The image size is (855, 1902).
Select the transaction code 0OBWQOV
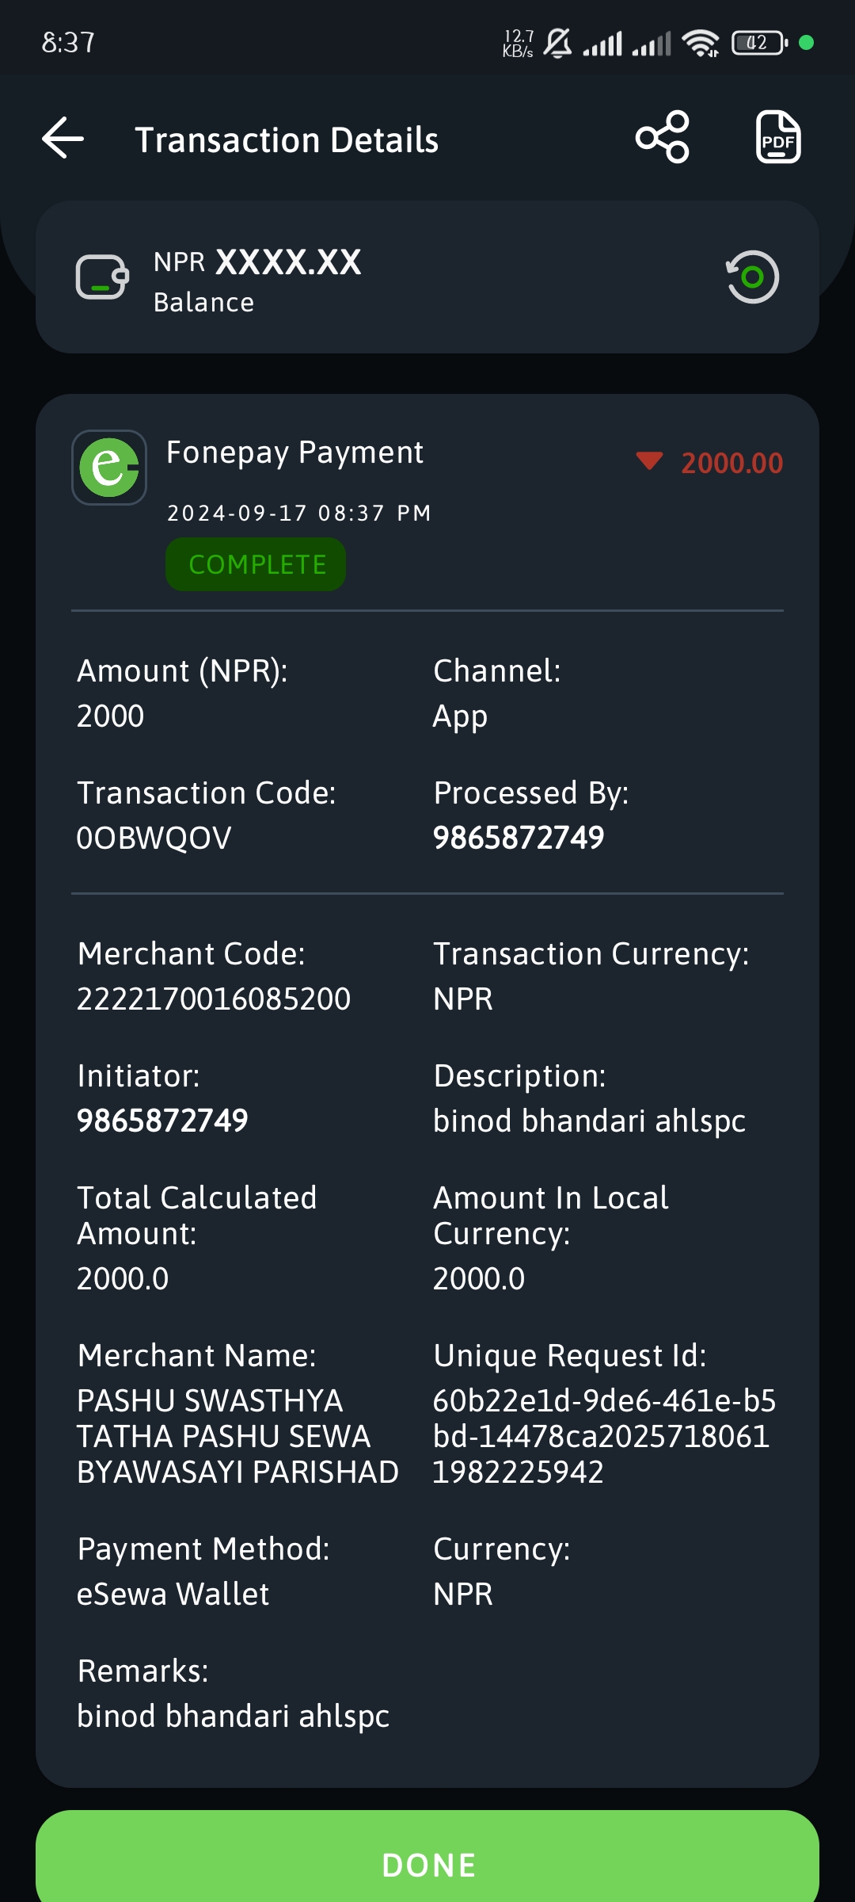pos(154,838)
